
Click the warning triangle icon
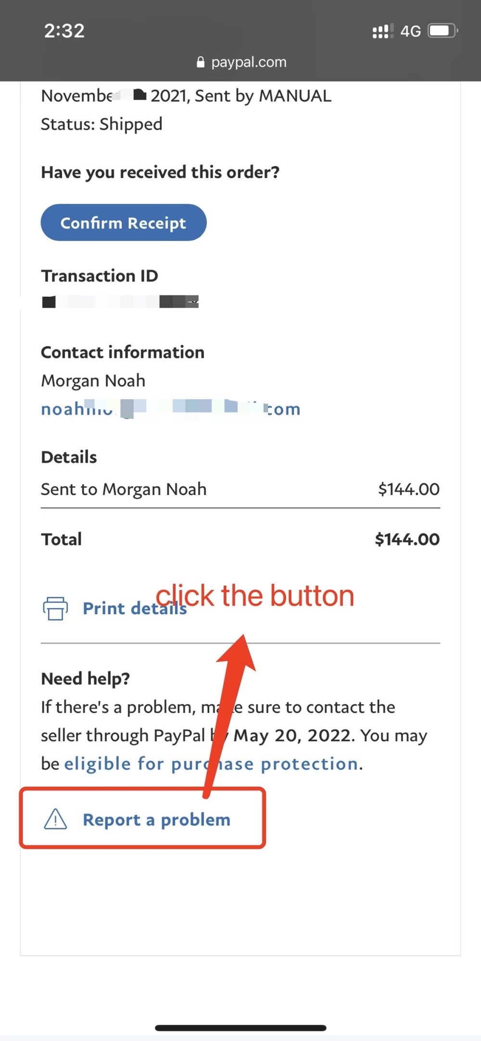click(55, 819)
